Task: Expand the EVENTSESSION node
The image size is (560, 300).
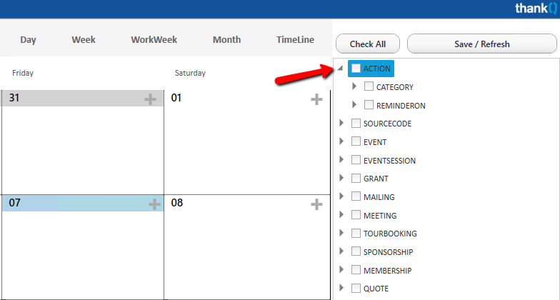Action: [341, 160]
